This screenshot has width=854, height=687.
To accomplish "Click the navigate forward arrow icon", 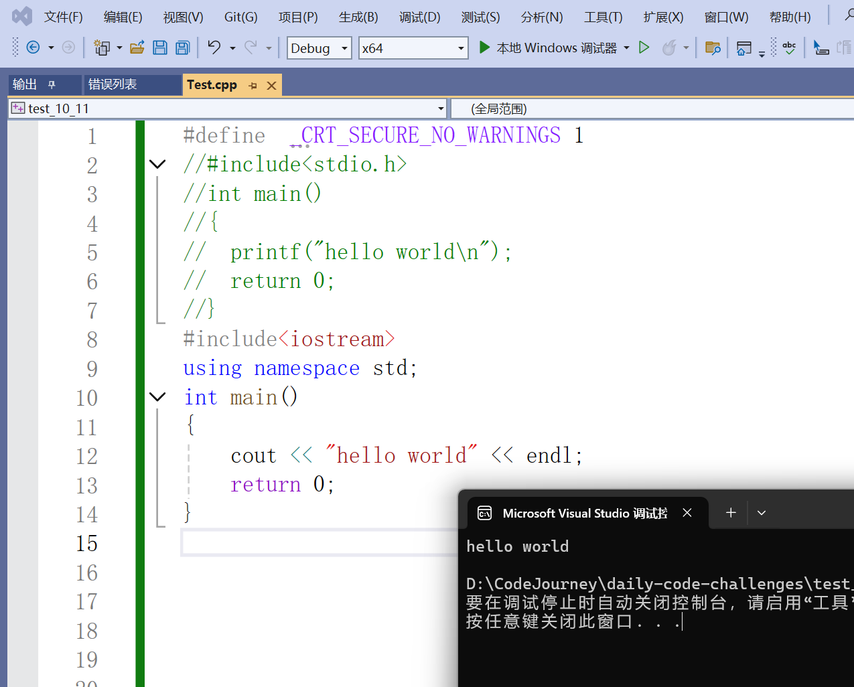I will (x=68, y=47).
